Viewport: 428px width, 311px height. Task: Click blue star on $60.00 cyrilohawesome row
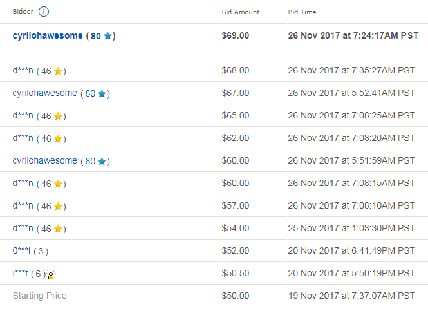[102, 161]
